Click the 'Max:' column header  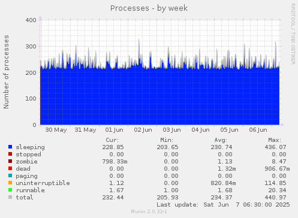(275, 140)
